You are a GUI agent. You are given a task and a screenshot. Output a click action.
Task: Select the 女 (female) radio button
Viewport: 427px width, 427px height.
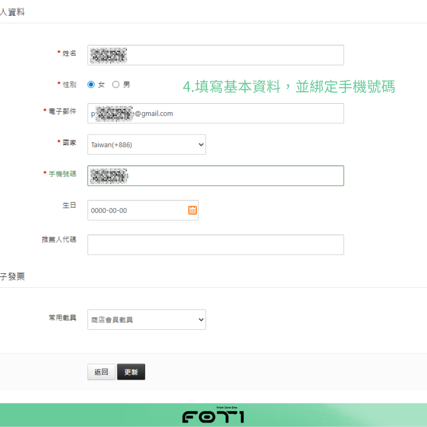point(91,84)
